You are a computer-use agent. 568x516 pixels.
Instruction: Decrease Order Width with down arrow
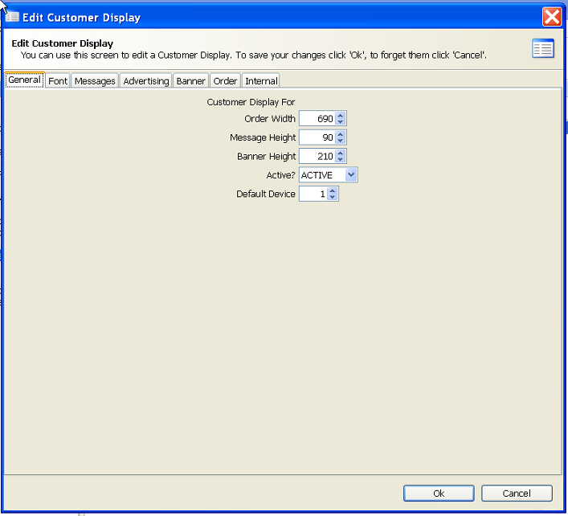340,121
